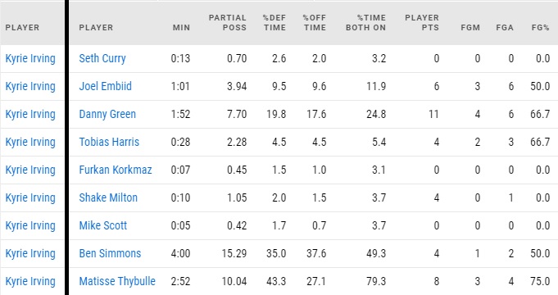The height and width of the screenshot is (295, 558).
Task: Sort by PARTIAL POSS column header
Action: (228, 23)
